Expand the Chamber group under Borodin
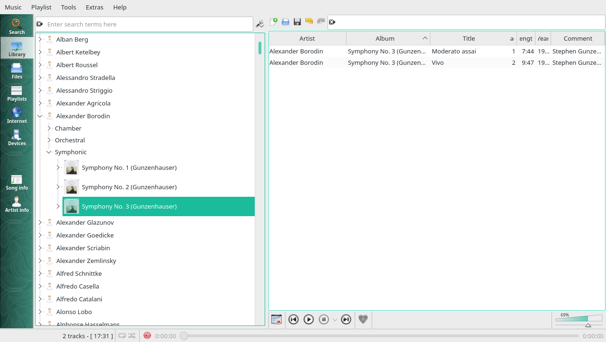The height and width of the screenshot is (342, 606). pos(49,128)
